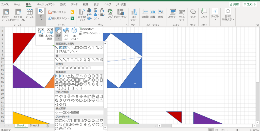Open オンライン画像 online pictures
Screen dimensions: 260x131
coord(50,34)
